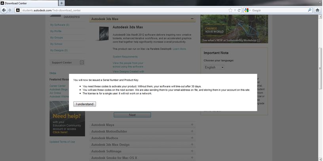Open the FAQs link
Image resolution: width=323 pixels, height=161 pixels.
53,73
